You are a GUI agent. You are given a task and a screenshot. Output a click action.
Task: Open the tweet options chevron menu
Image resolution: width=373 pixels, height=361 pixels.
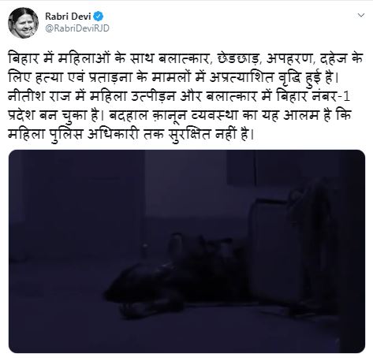pos(361,15)
